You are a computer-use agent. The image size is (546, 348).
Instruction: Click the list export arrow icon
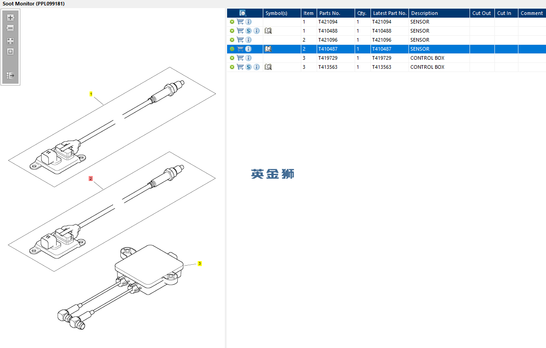click(10, 76)
